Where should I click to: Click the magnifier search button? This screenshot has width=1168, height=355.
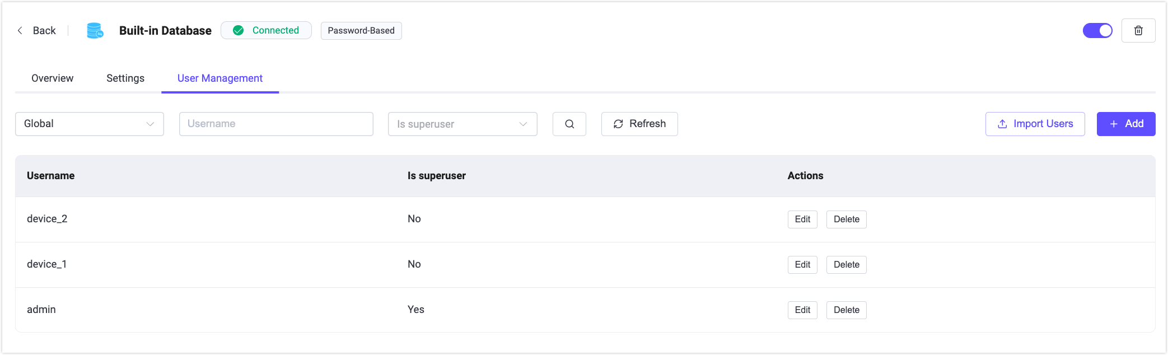click(569, 124)
